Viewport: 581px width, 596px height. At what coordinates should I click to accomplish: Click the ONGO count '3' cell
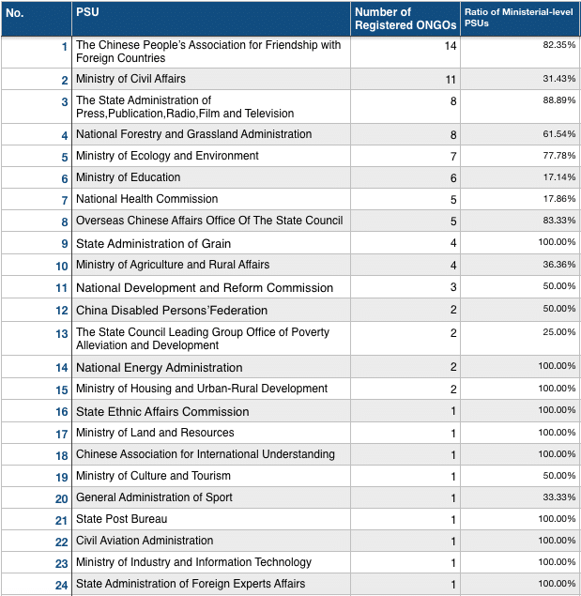(405, 287)
